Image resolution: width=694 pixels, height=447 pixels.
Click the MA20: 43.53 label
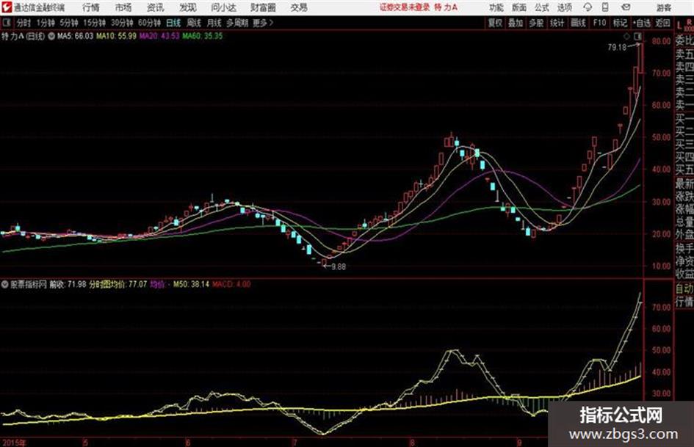pyautogui.click(x=159, y=36)
